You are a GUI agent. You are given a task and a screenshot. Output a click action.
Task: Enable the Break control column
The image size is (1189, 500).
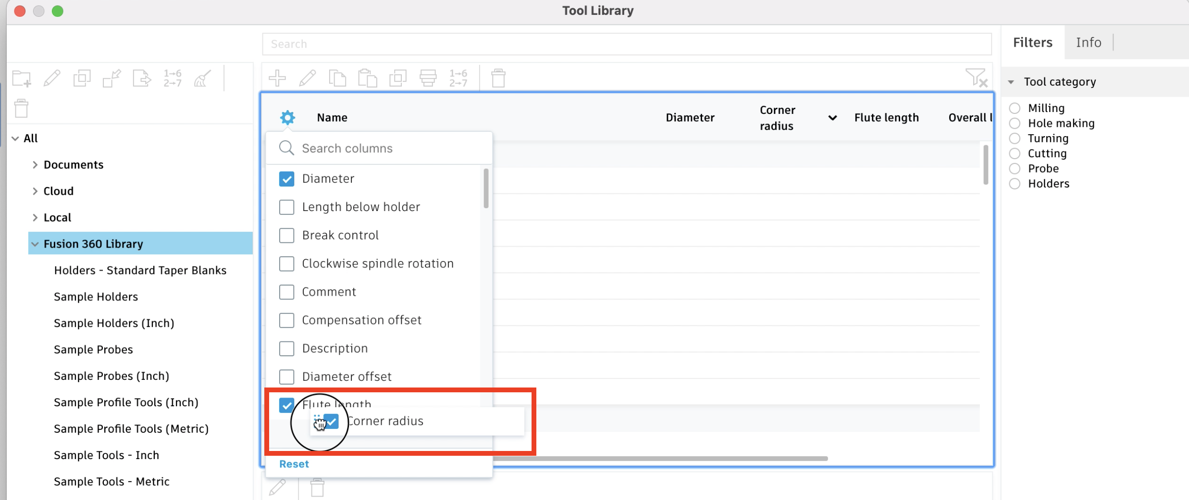287,235
